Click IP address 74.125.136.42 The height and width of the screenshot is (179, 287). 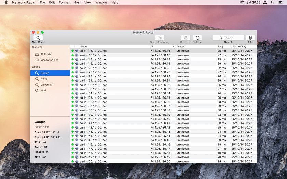[160, 127]
